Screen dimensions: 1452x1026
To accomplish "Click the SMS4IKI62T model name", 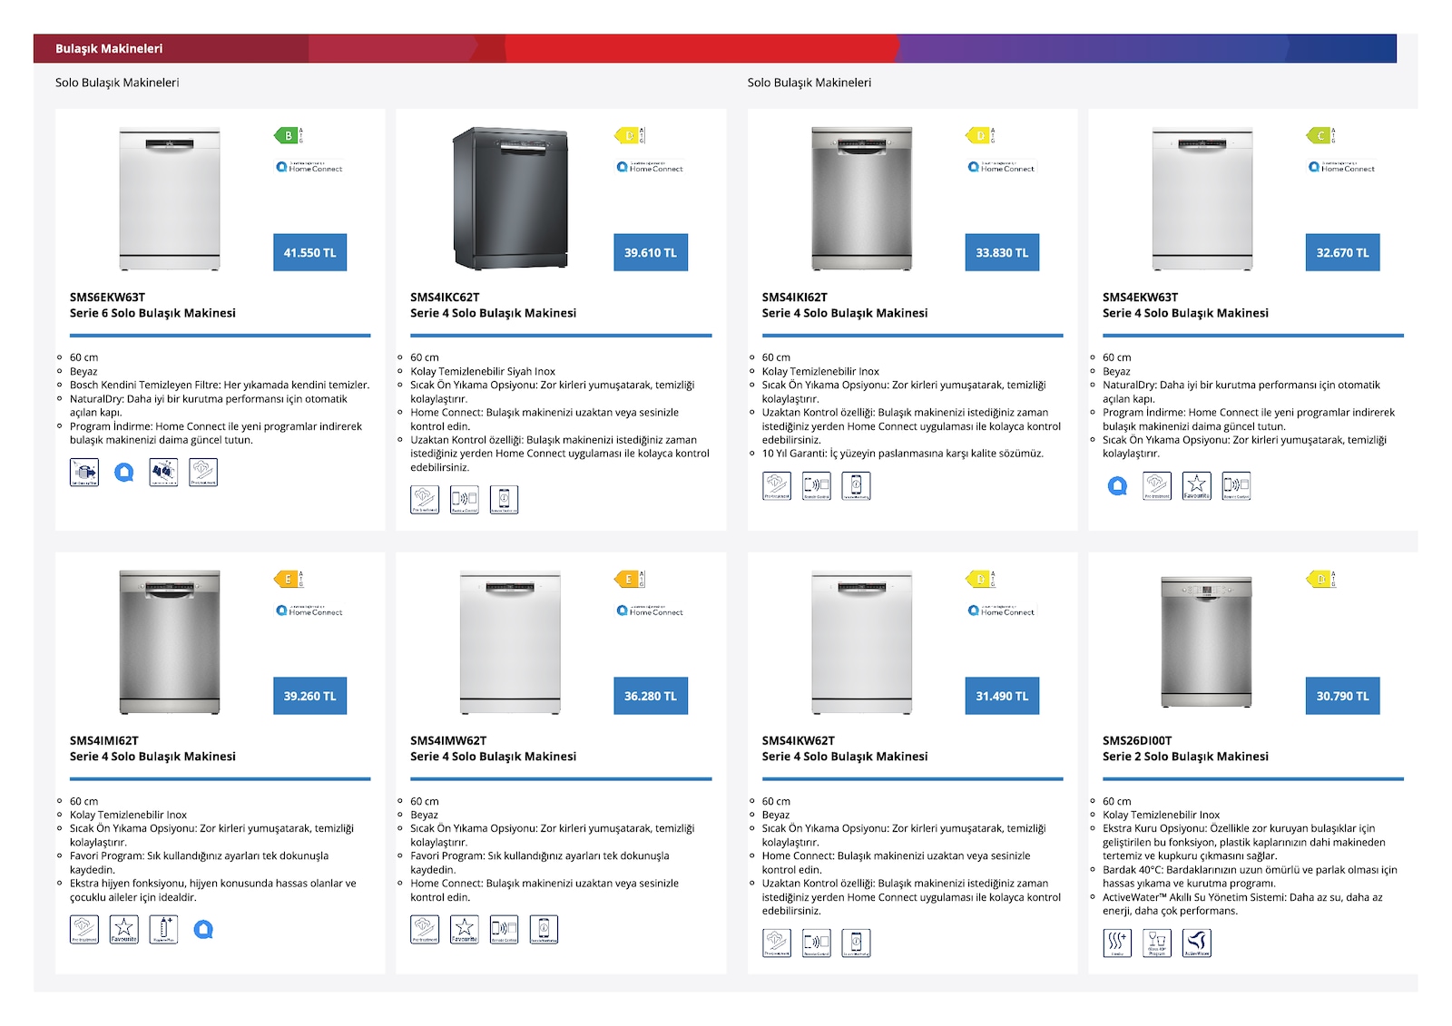I will click(x=795, y=298).
